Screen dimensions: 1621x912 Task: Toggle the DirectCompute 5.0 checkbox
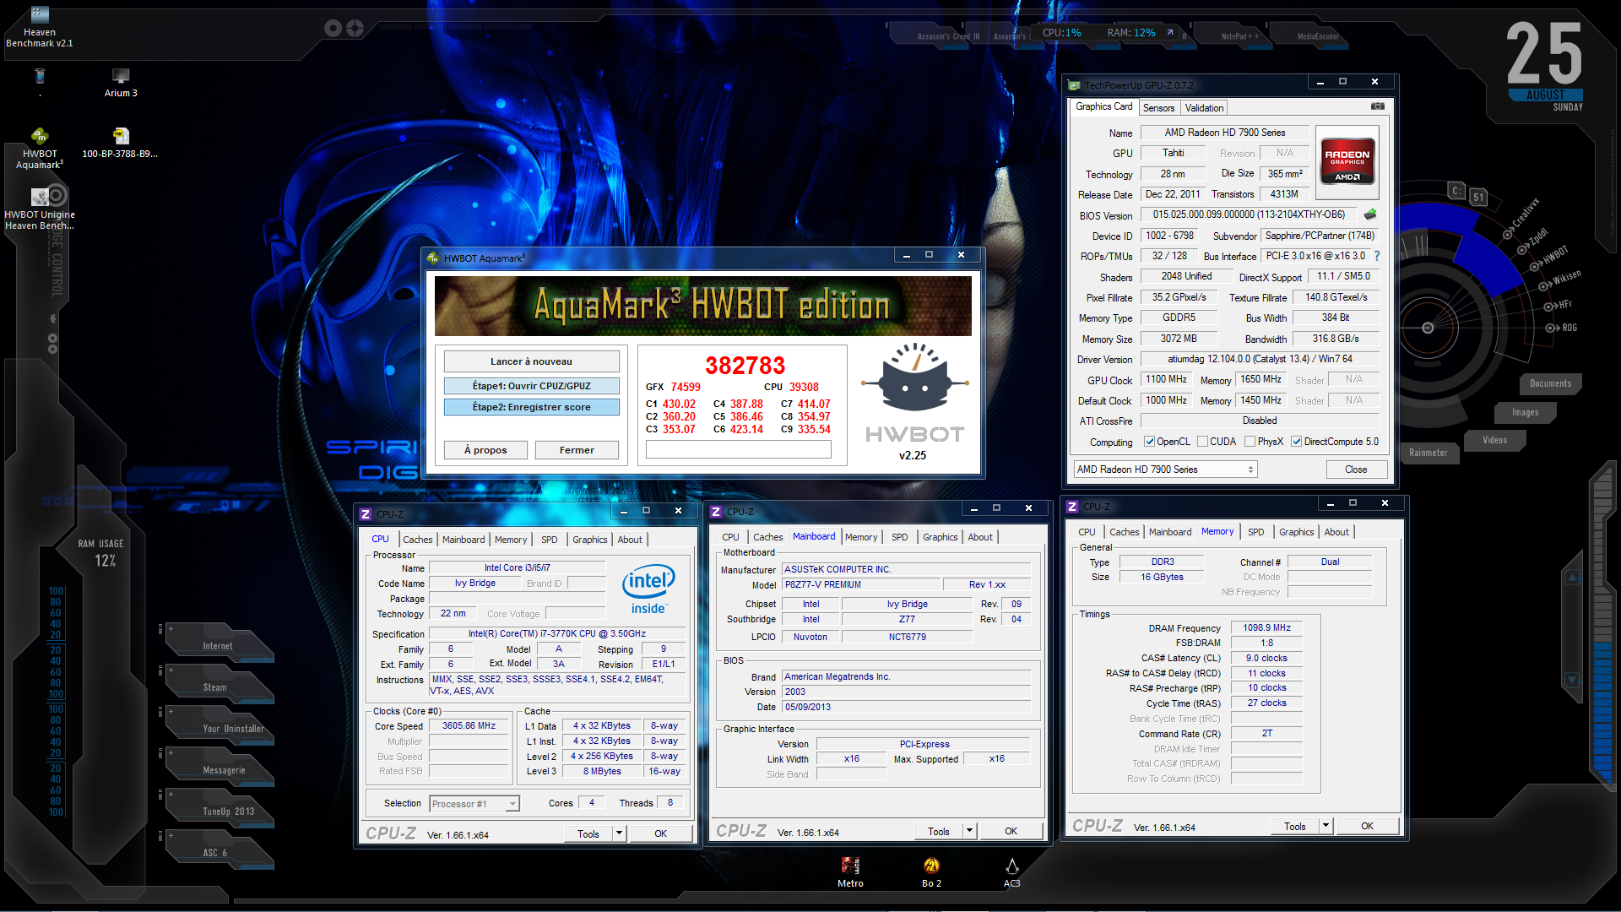click(1296, 442)
